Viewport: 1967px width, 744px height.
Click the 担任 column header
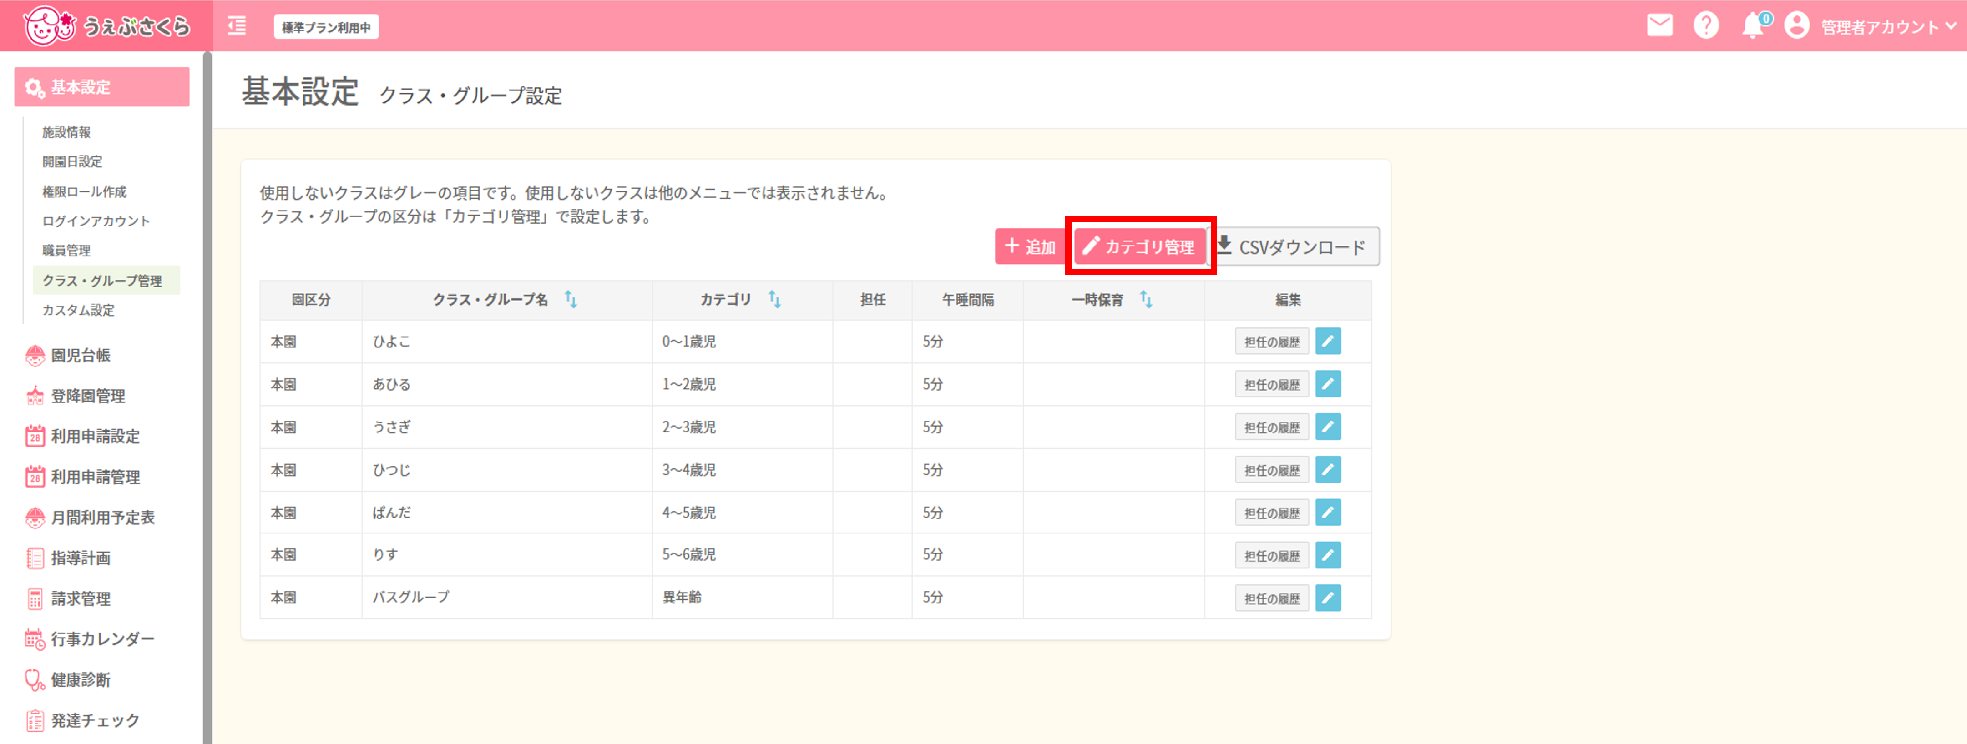point(873,300)
